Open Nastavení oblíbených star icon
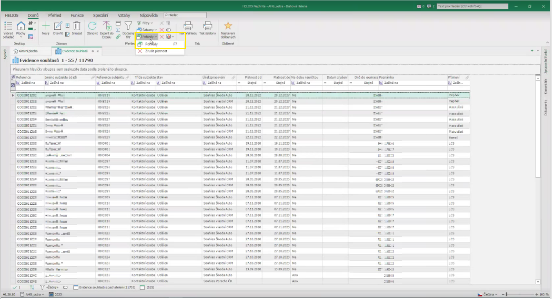 (228, 26)
